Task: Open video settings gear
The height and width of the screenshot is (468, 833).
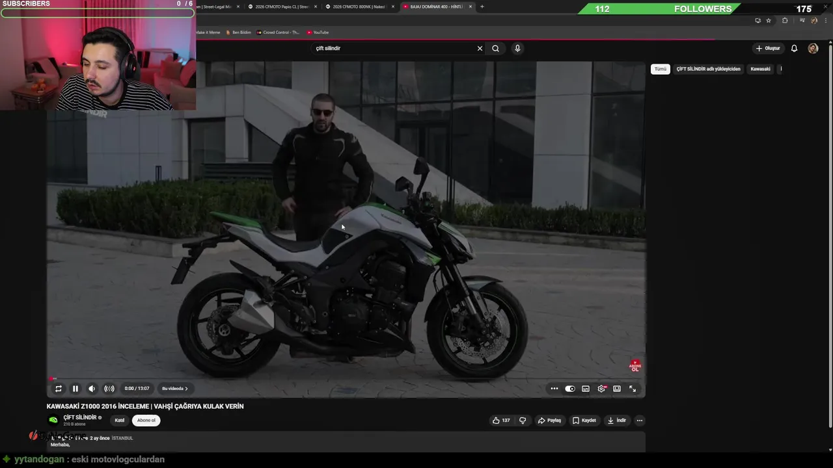Action: pos(601,389)
